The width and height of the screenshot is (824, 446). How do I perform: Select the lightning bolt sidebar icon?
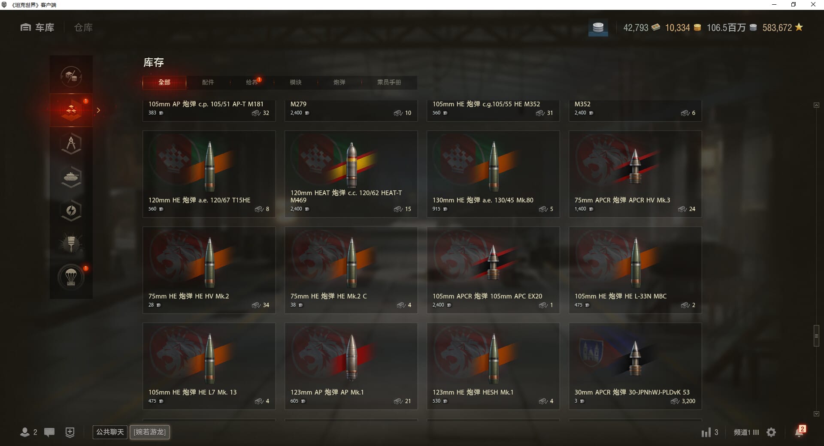[71, 211]
